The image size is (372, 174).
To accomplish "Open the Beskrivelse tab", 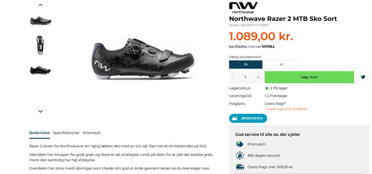I will (x=40, y=133).
